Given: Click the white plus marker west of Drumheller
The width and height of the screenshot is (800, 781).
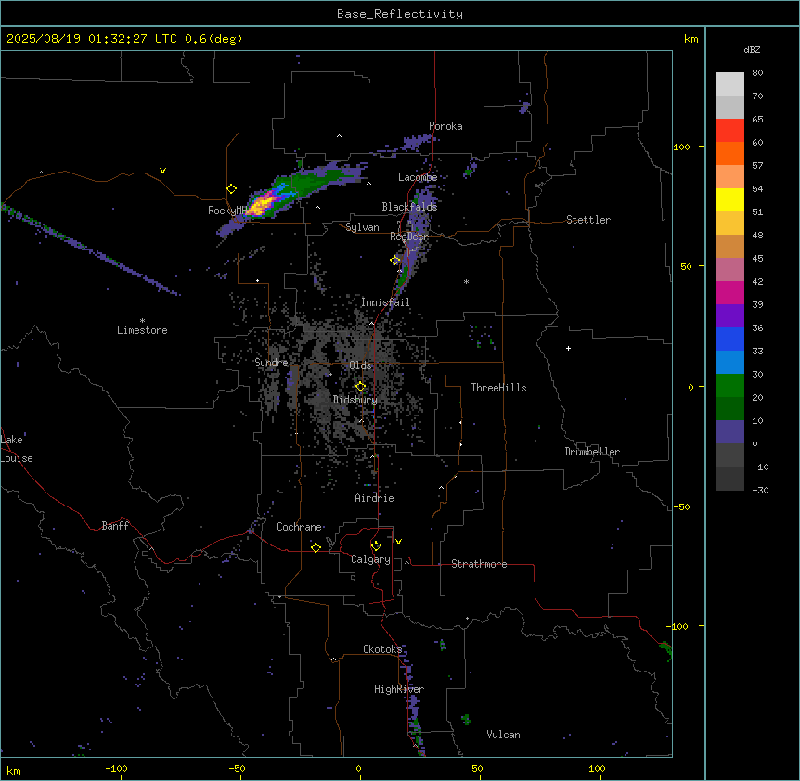Looking at the screenshot, I should click(568, 348).
